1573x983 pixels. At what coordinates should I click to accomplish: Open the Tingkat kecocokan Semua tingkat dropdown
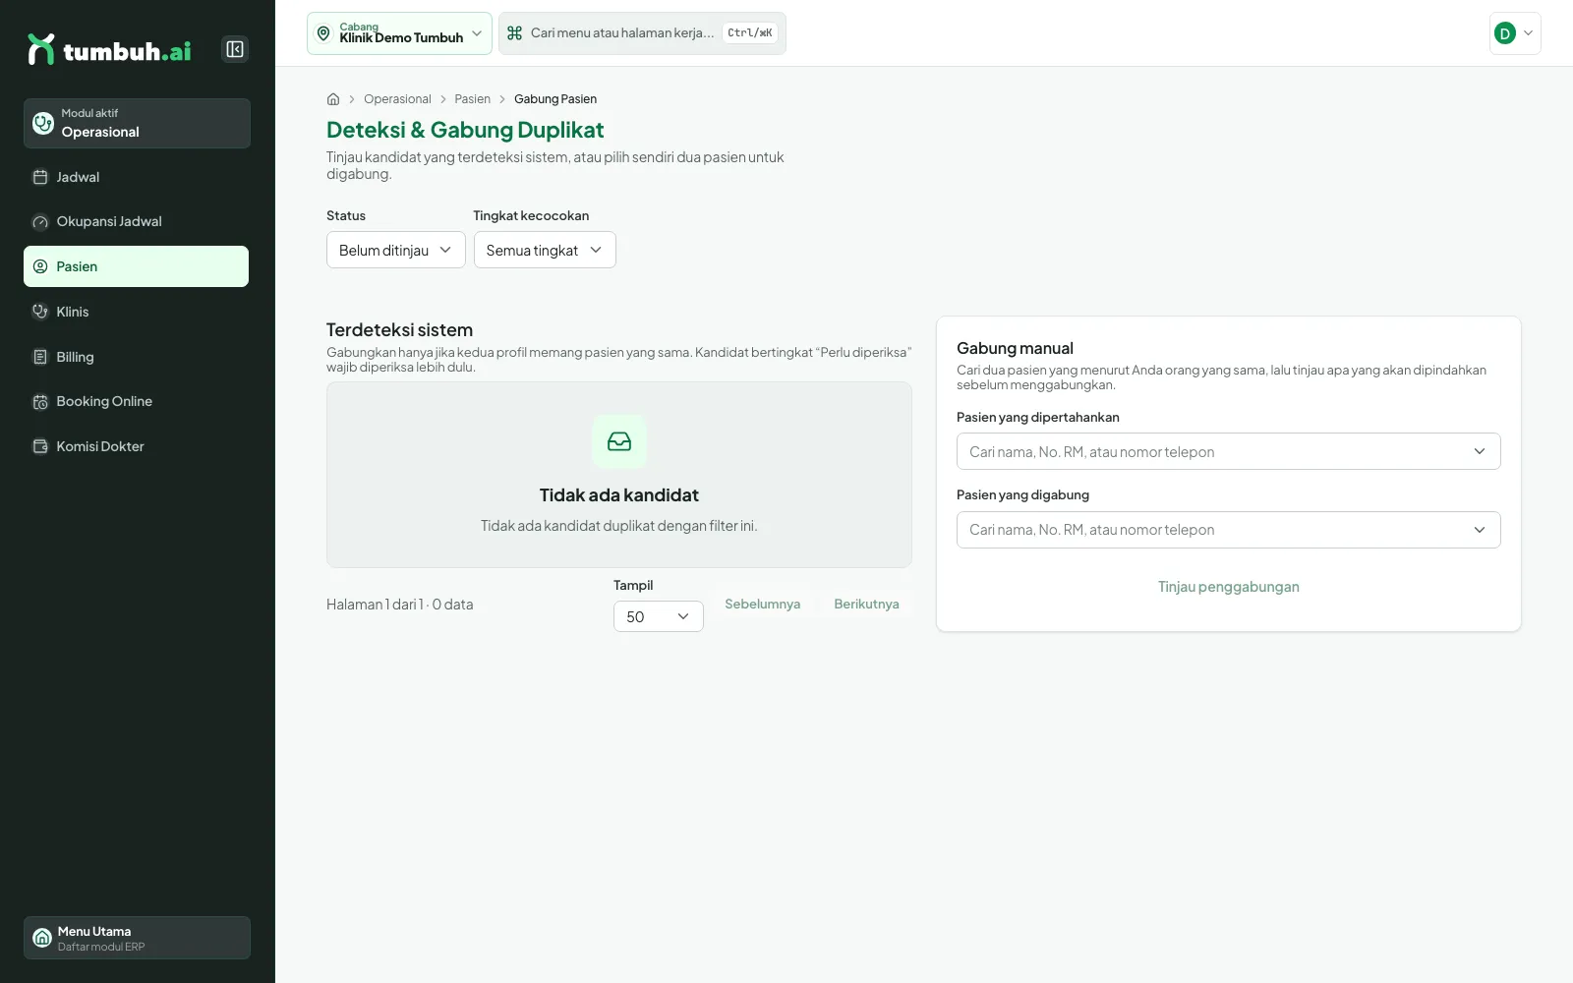click(x=545, y=250)
